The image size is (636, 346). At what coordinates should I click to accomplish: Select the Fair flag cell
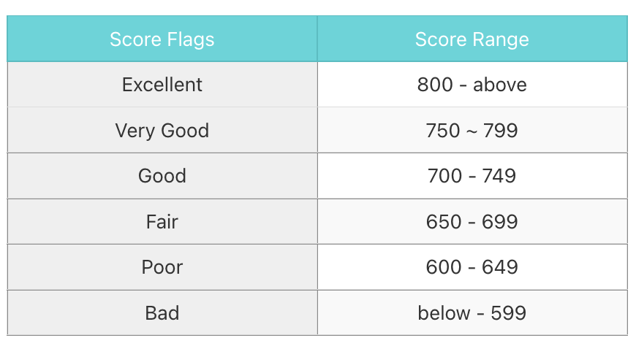[x=162, y=221]
